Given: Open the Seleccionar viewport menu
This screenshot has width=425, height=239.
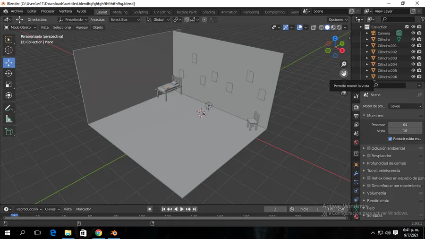Looking at the screenshot, I should point(62,27).
